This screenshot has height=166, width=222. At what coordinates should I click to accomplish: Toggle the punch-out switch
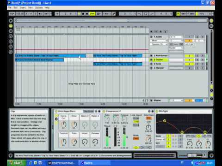coord(152,14)
